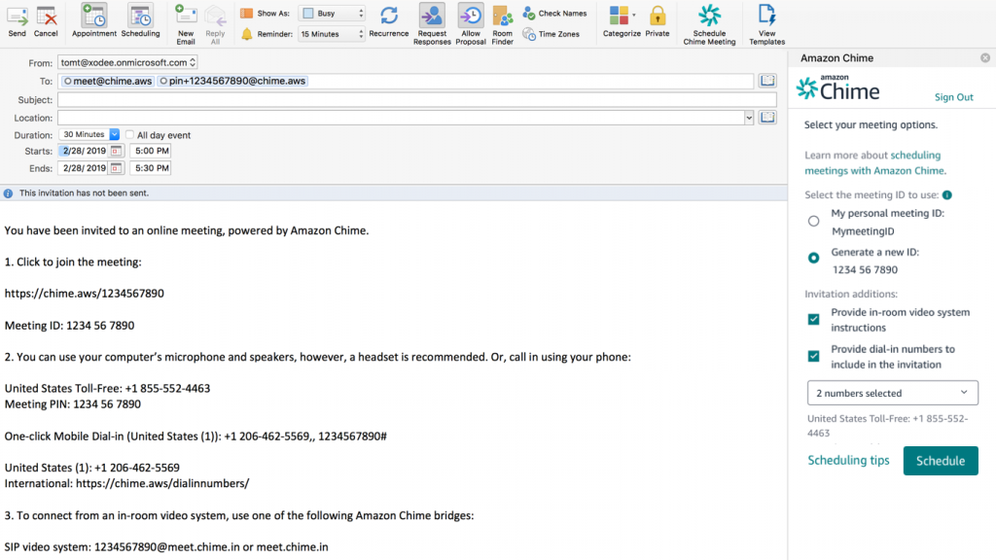Uncheck Provide dial-in numbers option
The image size is (996, 560).
pos(814,356)
